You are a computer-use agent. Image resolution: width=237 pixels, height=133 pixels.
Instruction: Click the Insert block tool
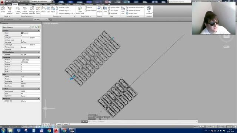(x=3, y=10)
